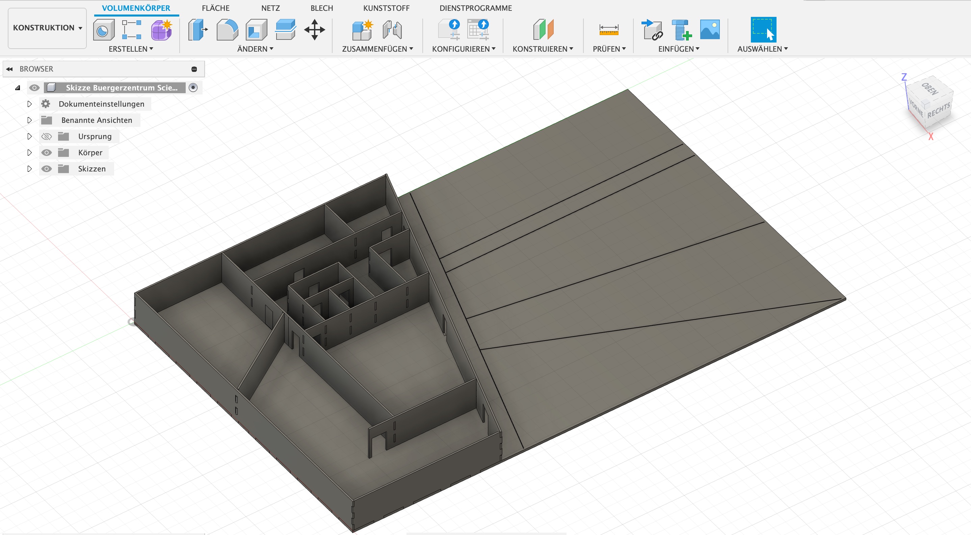Switch to the BLECH tab
This screenshot has height=535, width=971.
[x=321, y=8]
